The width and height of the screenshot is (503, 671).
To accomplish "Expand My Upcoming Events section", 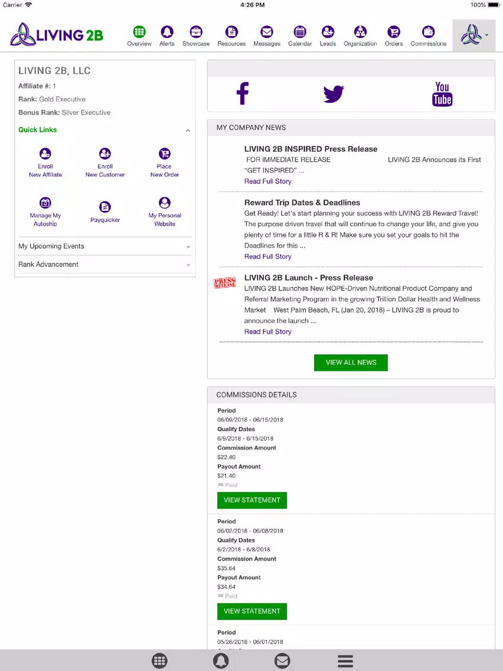I will pos(105,246).
